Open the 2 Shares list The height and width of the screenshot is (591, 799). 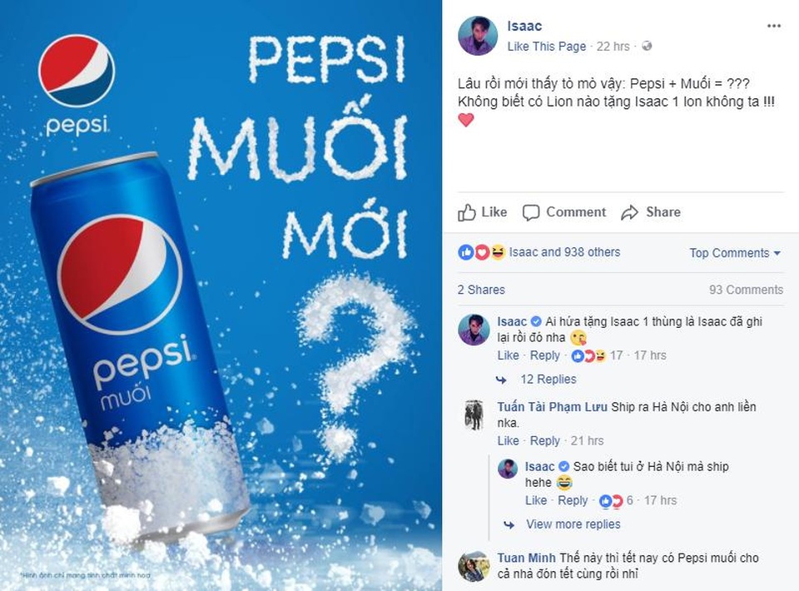[x=481, y=290]
